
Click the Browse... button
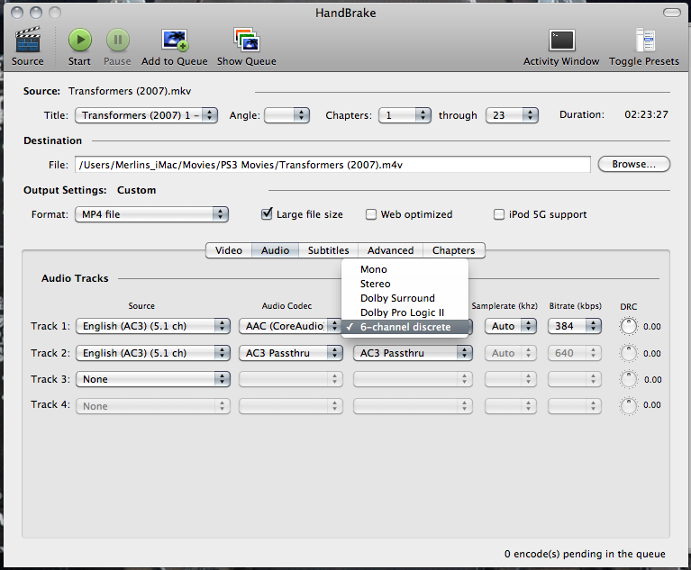[633, 164]
